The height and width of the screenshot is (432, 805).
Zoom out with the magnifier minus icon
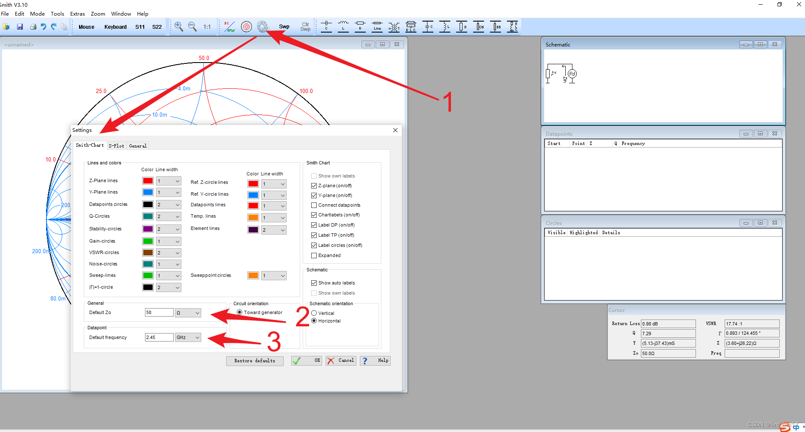coord(192,27)
